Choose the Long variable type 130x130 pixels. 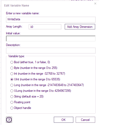pyautogui.click(x=12, y=85)
